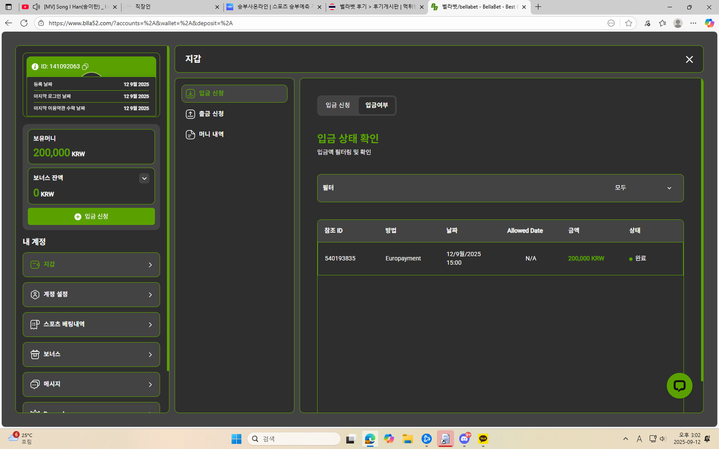Open the 메시지 account section
The image size is (719, 449).
pyautogui.click(x=91, y=384)
